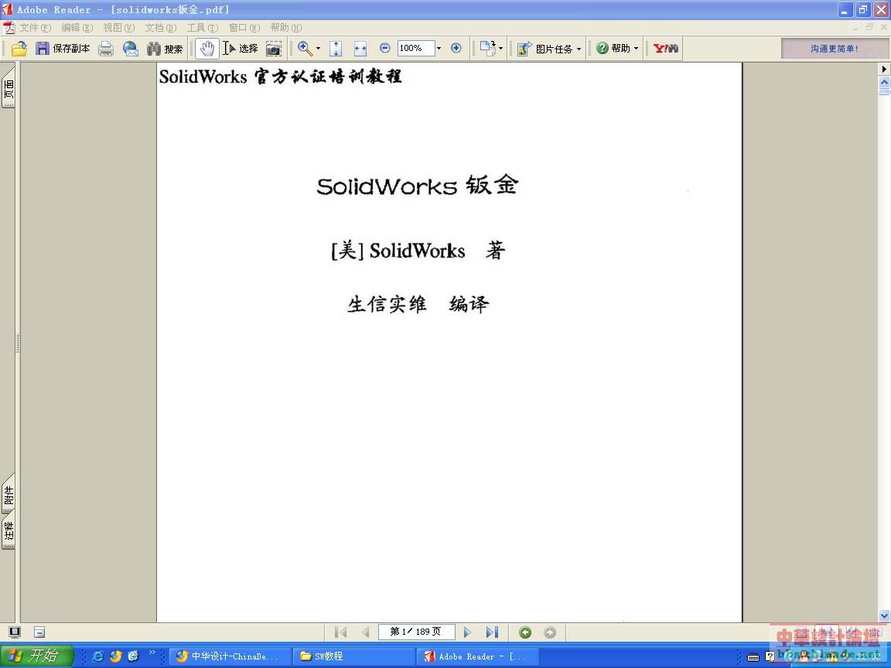Select the Hand tool
The height and width of the screenshot is (668, 891).
click(207, 49)
